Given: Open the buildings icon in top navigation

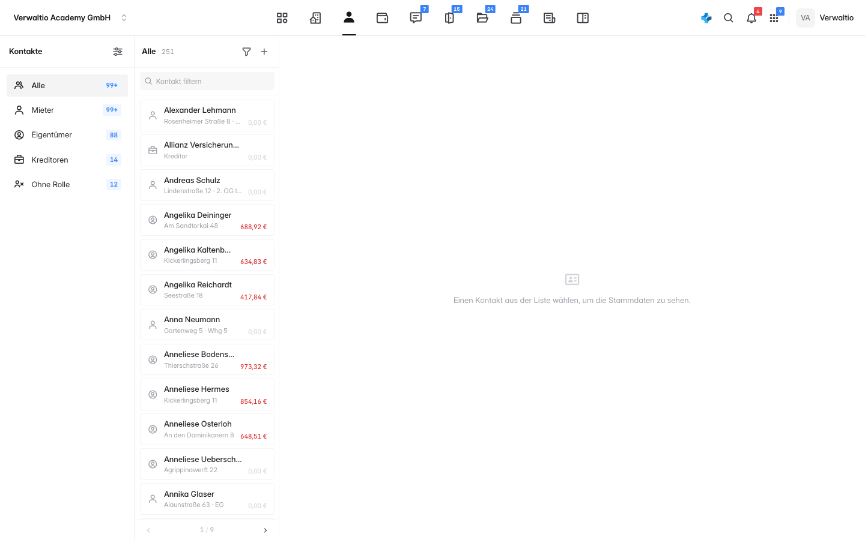Looking at the screenshot, I should coord(315,18).
